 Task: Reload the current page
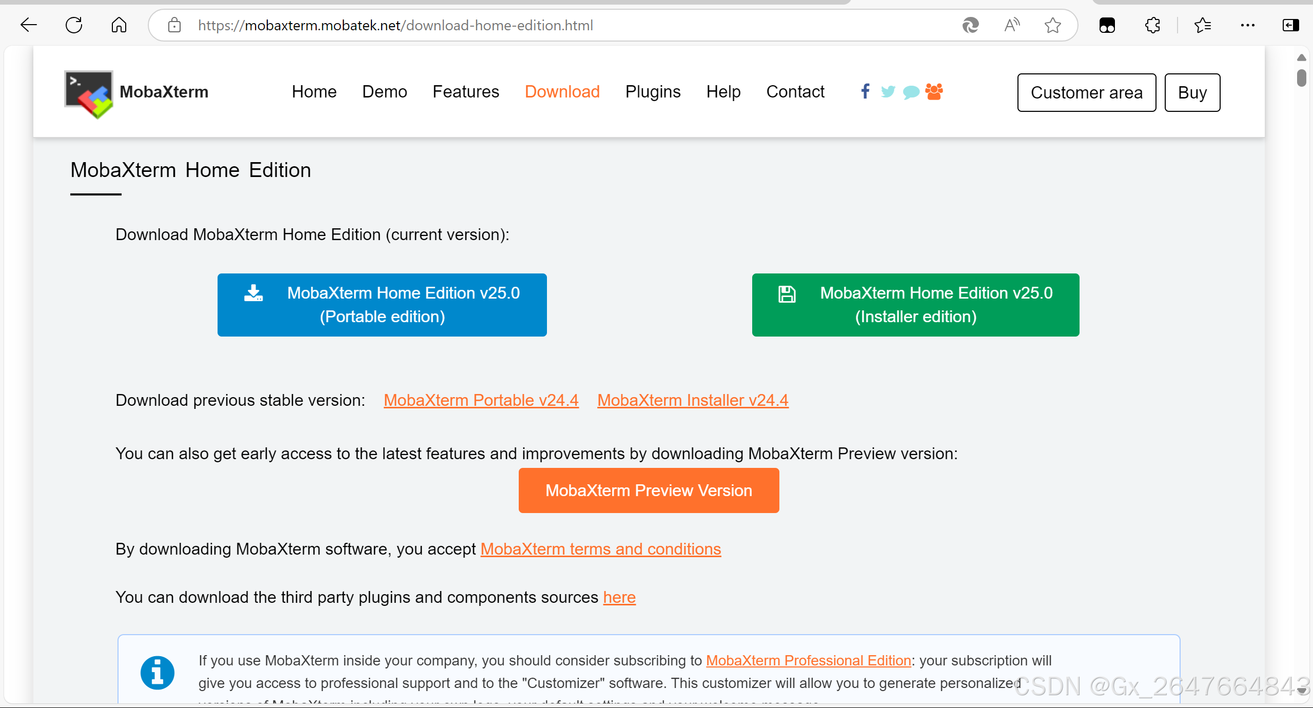[x=74, y=25]
